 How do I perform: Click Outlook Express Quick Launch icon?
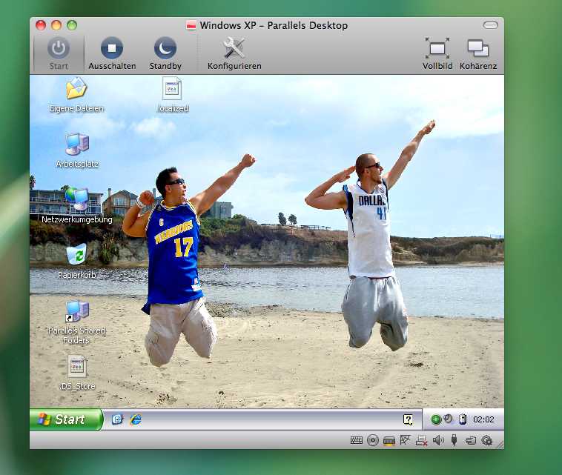117,419
